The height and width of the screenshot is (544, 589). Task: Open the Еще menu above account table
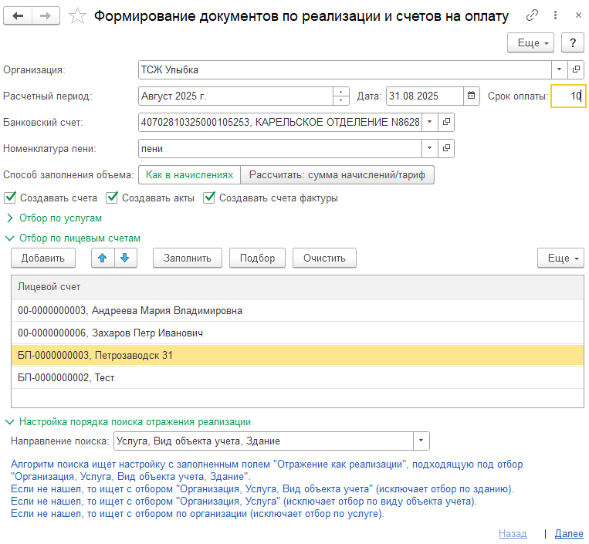(560, 258)
